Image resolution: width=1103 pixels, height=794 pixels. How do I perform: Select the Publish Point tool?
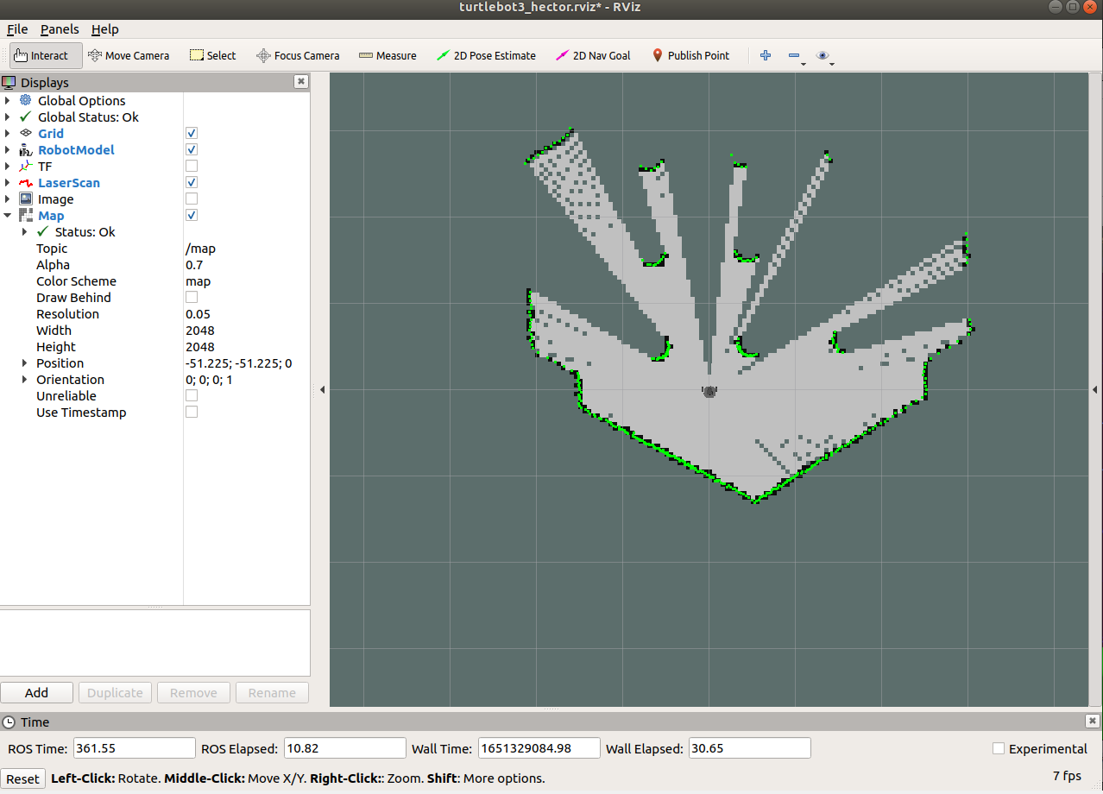(690, 55)
